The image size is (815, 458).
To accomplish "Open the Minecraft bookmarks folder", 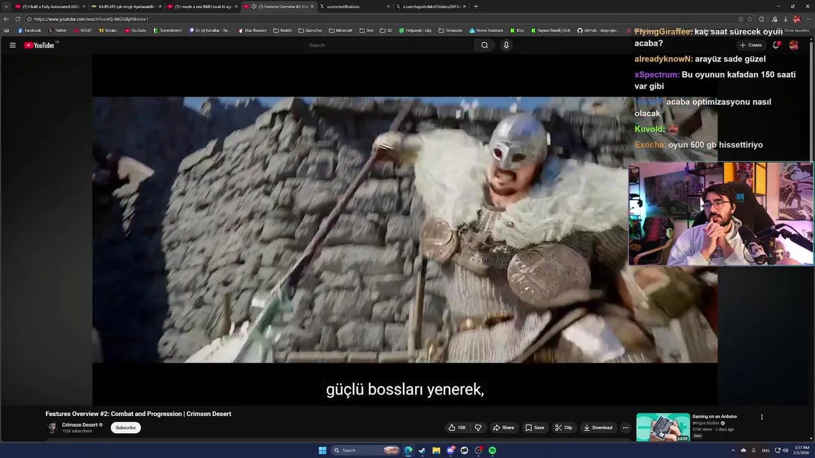I will click(x=341, y=31).
